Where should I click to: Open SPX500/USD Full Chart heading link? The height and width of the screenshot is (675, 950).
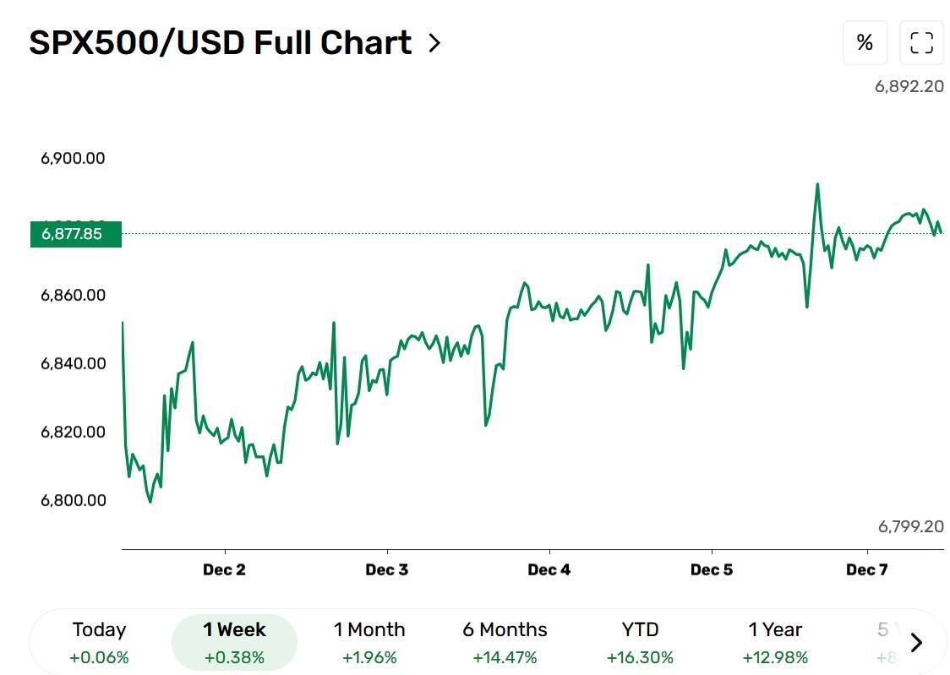[221, 43]
